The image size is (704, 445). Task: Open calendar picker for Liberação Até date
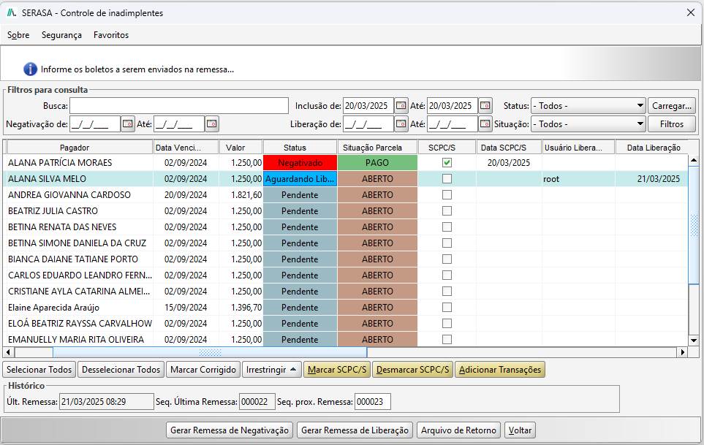tap(485, 123)
